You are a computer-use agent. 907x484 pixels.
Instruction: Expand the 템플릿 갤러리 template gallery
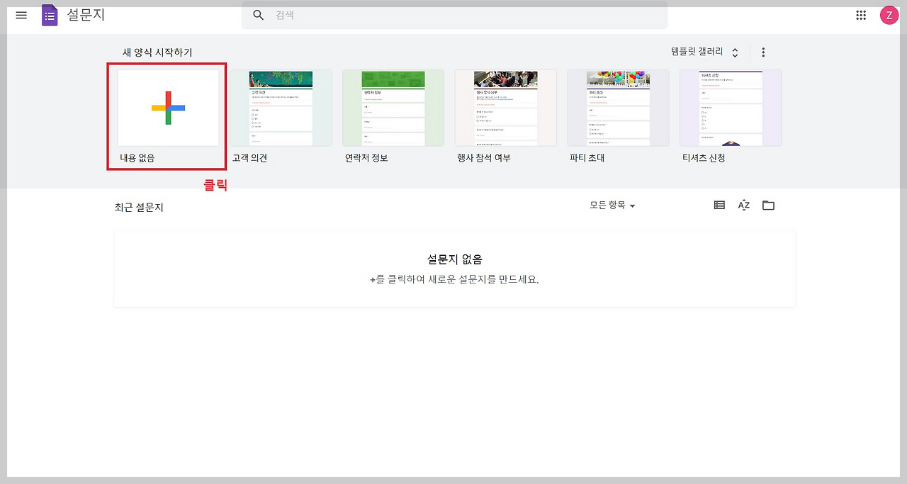(705, 52)
